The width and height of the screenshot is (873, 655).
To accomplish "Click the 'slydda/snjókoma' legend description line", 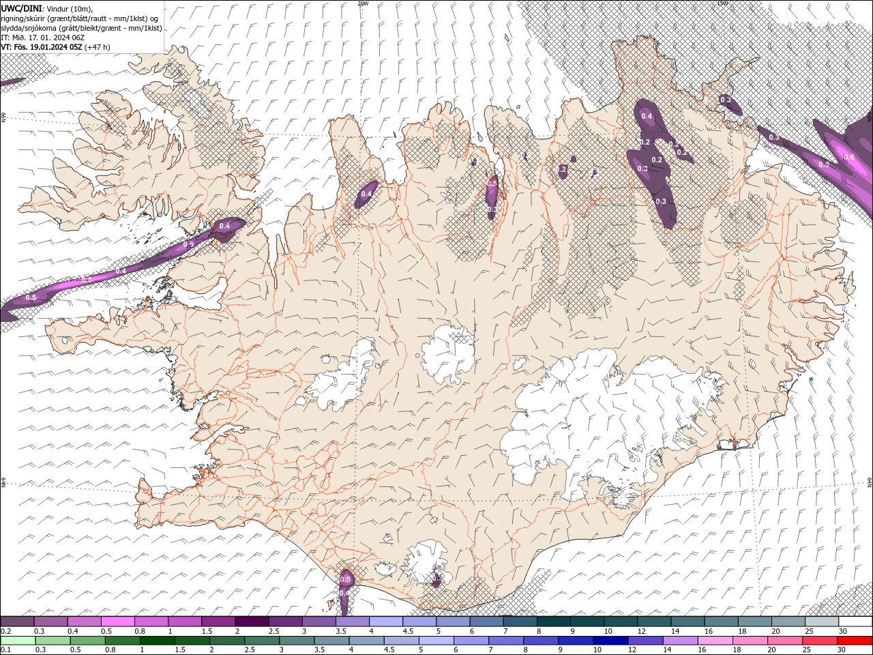I will [x=82, y=28].
